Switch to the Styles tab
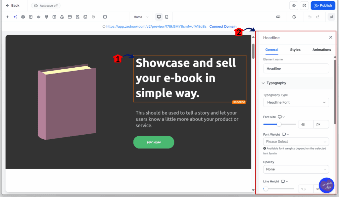This screenshot has width=339, height=197. 295,50
